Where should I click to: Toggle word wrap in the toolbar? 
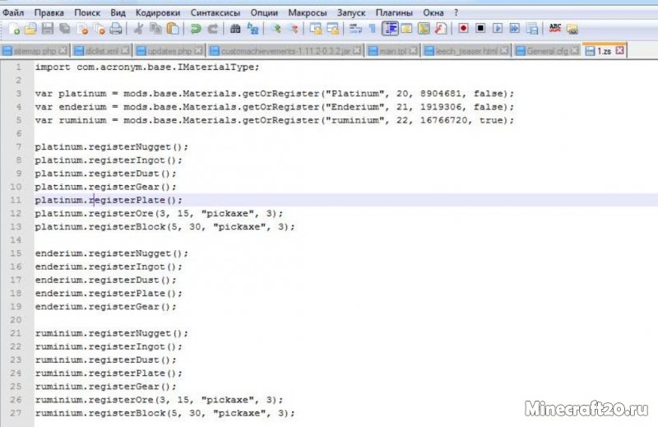(355, 29)
